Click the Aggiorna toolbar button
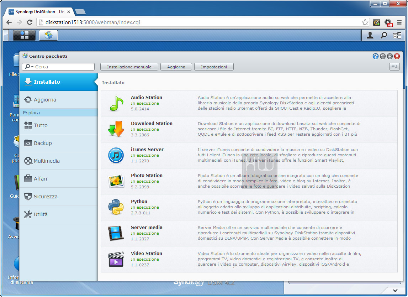 (x=176, y=67)
